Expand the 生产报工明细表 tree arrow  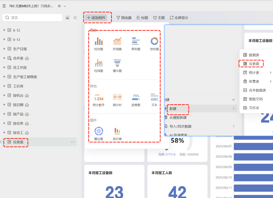[4, 77]
